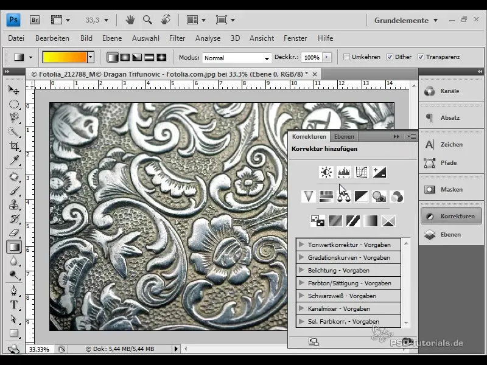Select the Eraser tool
This screenshot has height=365, width=487.
13,233
